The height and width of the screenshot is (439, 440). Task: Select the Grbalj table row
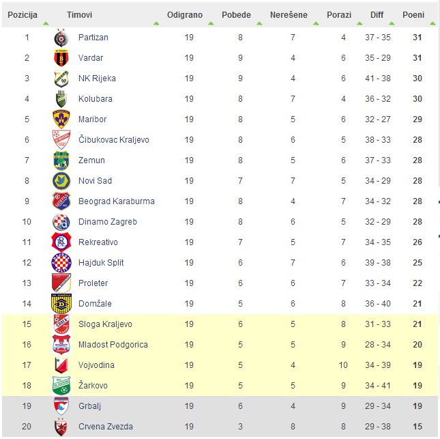(x=220, y=406)
